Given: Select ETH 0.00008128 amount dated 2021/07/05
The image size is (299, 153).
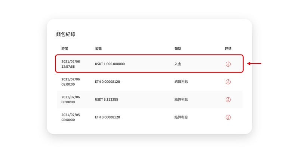Looking at the screenshot, I should pos(108,117).
